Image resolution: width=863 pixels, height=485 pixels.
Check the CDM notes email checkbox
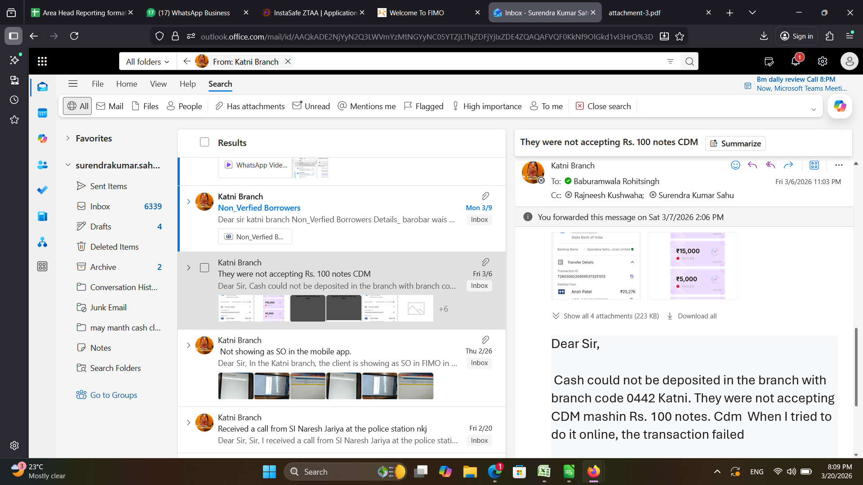[x=205, y=268]
